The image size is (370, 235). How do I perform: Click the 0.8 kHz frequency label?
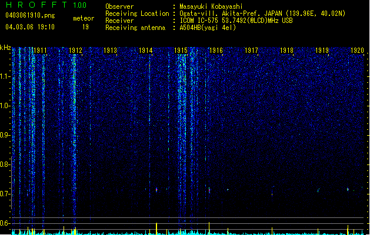point(5,164)
